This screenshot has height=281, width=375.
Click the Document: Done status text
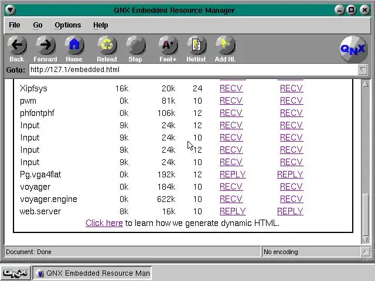[29, 252]
